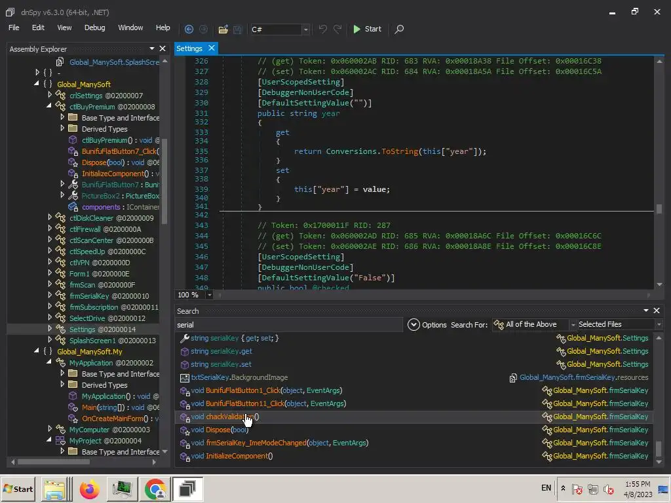Expand the frmSerialKey tree node

[x=50, y=295]
